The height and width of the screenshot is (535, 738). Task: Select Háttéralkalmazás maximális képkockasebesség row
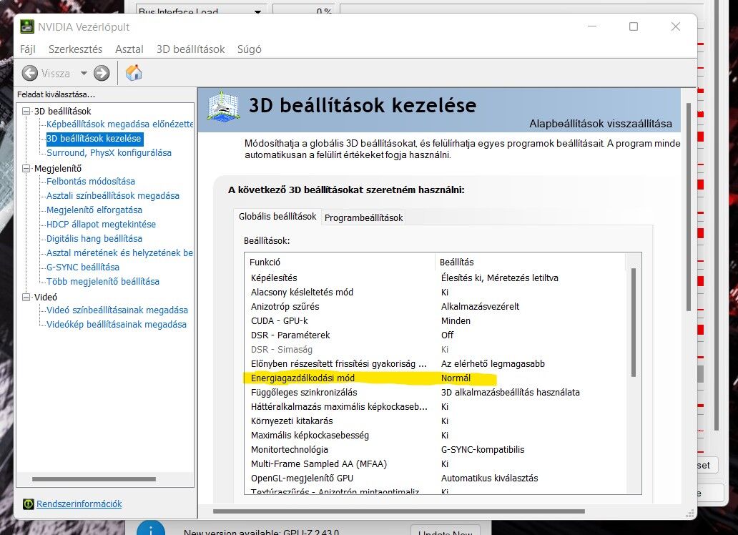[x=436, y=406]
